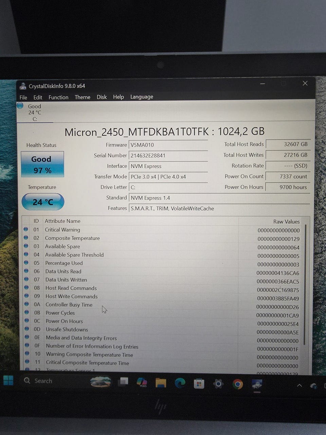Click the status dot for Controller Busy Time
326x435 pixels.
point(26,304)
